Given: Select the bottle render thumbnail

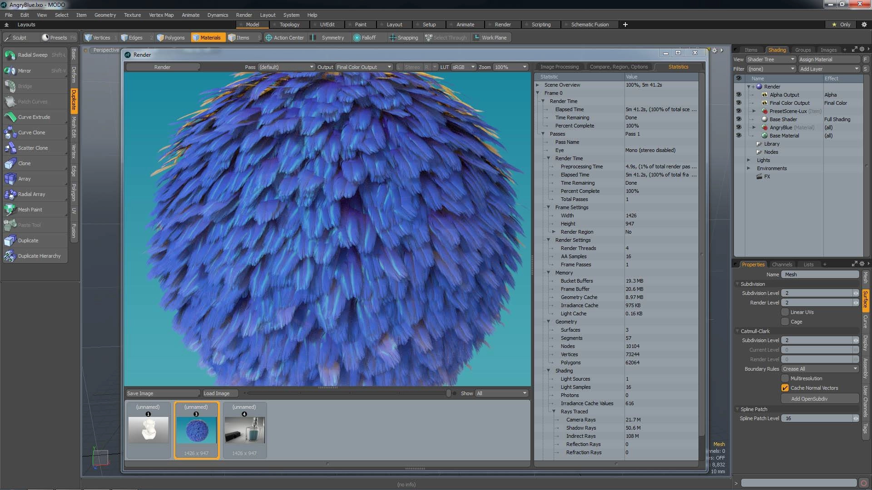Looking at the screenshot, I should pyautogui.click(x=244, y=430).
